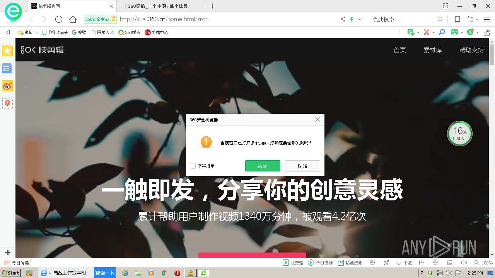Click the Windows Start button
Screen dimensions: 495x278
[x=10, y=273]
